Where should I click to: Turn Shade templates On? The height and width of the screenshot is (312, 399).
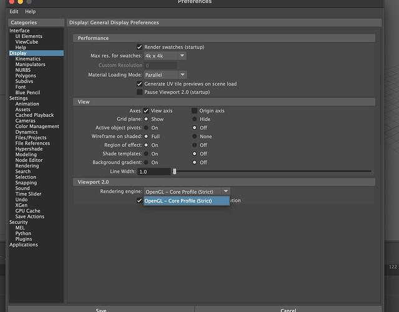tap(146, 154)
